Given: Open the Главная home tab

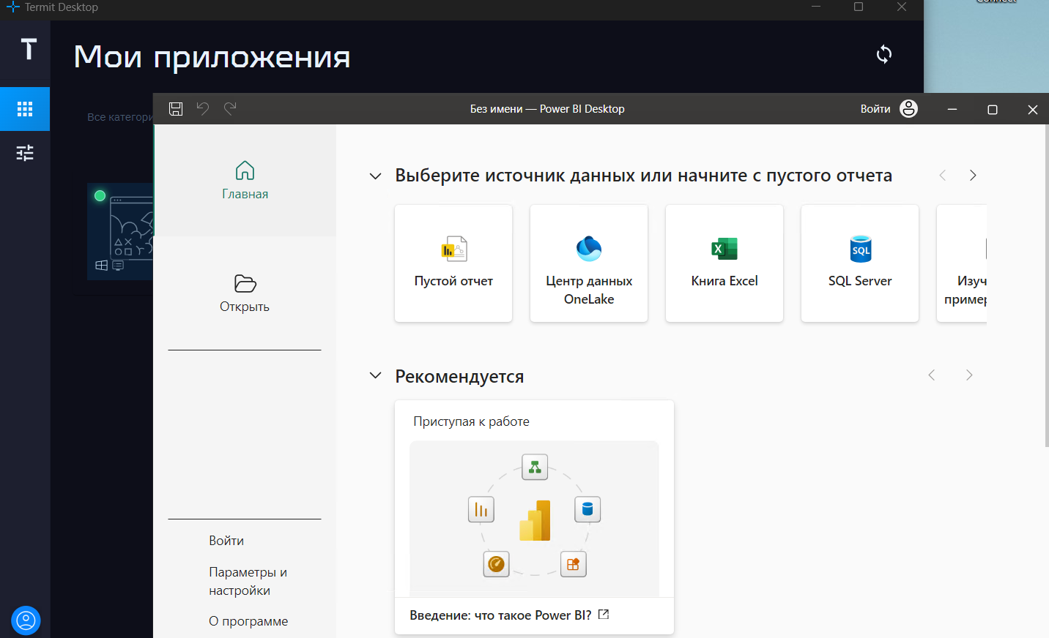Looking at the screenshot, I should pos(245,180).
